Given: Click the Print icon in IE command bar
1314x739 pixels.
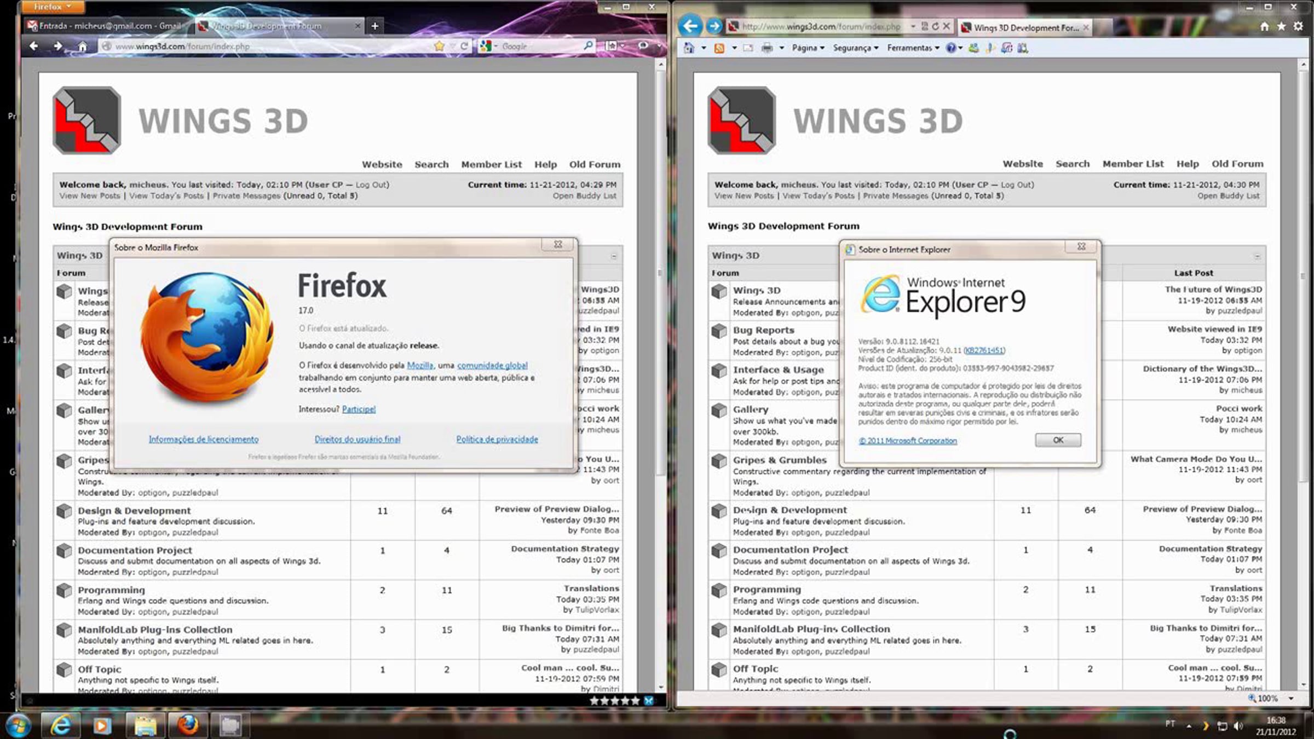Looking at the screenshot, I should (x=768, y=48).
